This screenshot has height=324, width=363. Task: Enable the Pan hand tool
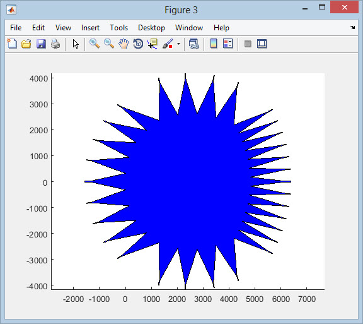coord(124,44)
